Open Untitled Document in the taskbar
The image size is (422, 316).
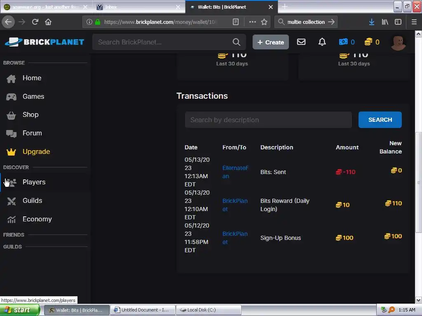coord(143,310)
